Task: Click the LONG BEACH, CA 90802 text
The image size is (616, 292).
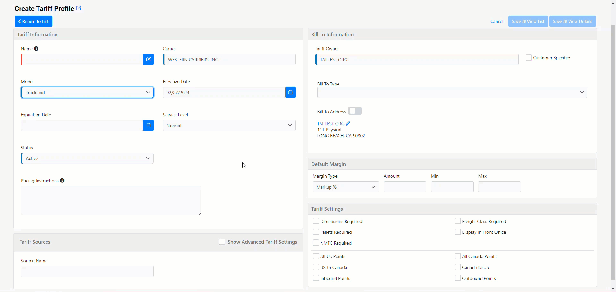Action: point(341,136)
